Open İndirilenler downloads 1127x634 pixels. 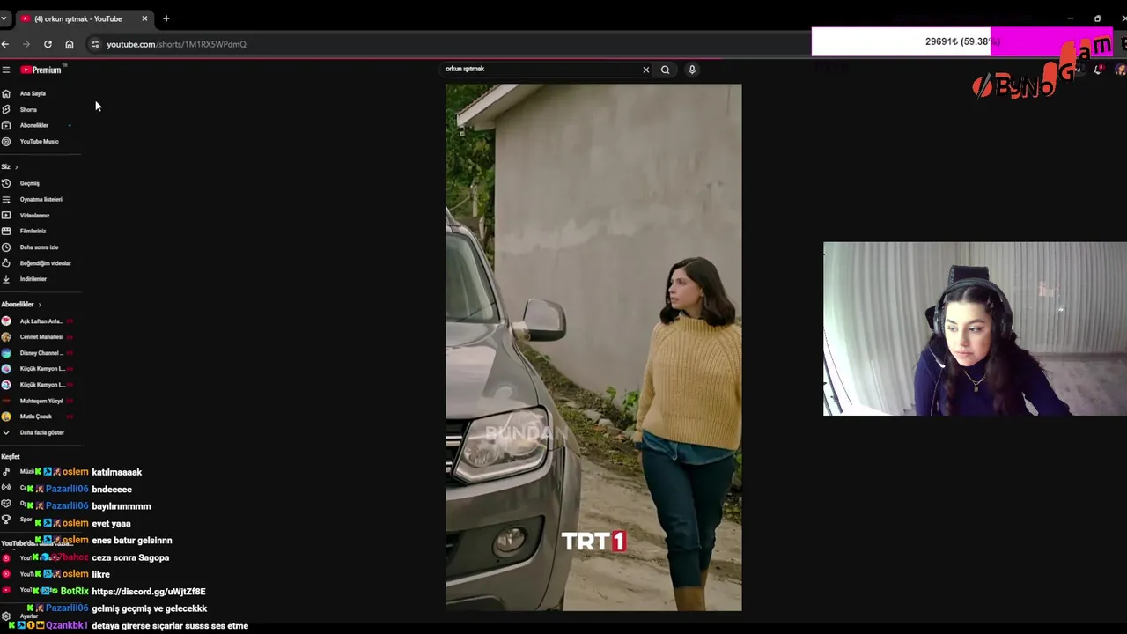(33, 278)
